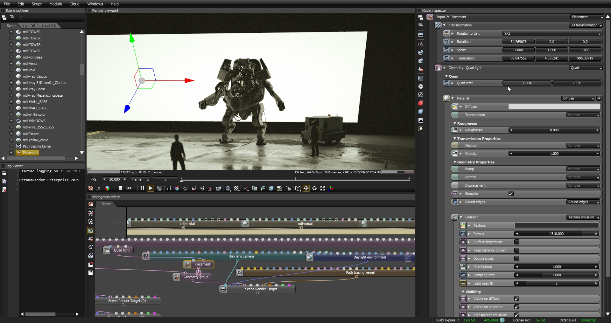Image resolution: width=611 pixels, height=323 pixels.
Task: Open the Rotation order YXZ dropdown
Action: 551,33
